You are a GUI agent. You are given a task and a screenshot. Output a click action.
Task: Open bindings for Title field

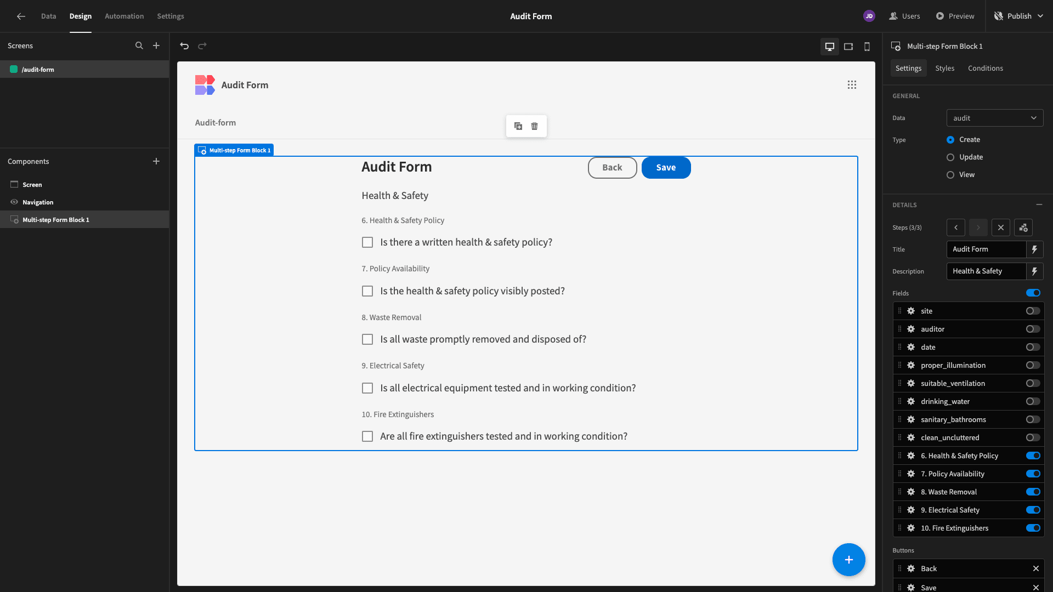point(1034,249)
